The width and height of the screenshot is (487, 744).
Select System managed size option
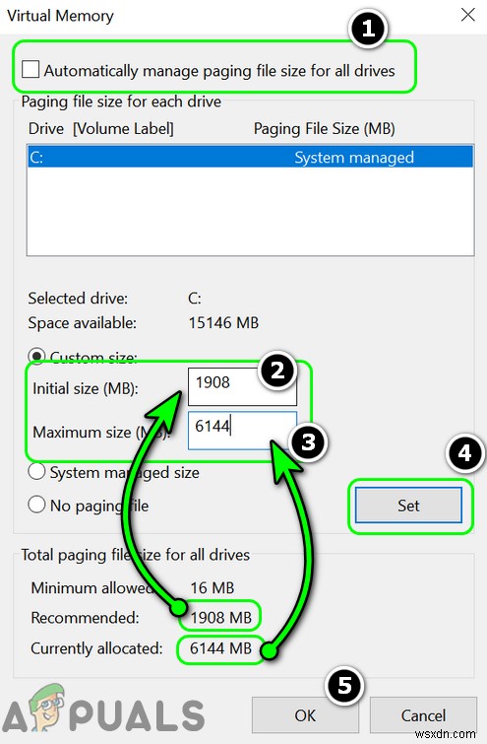click(36, 472)
